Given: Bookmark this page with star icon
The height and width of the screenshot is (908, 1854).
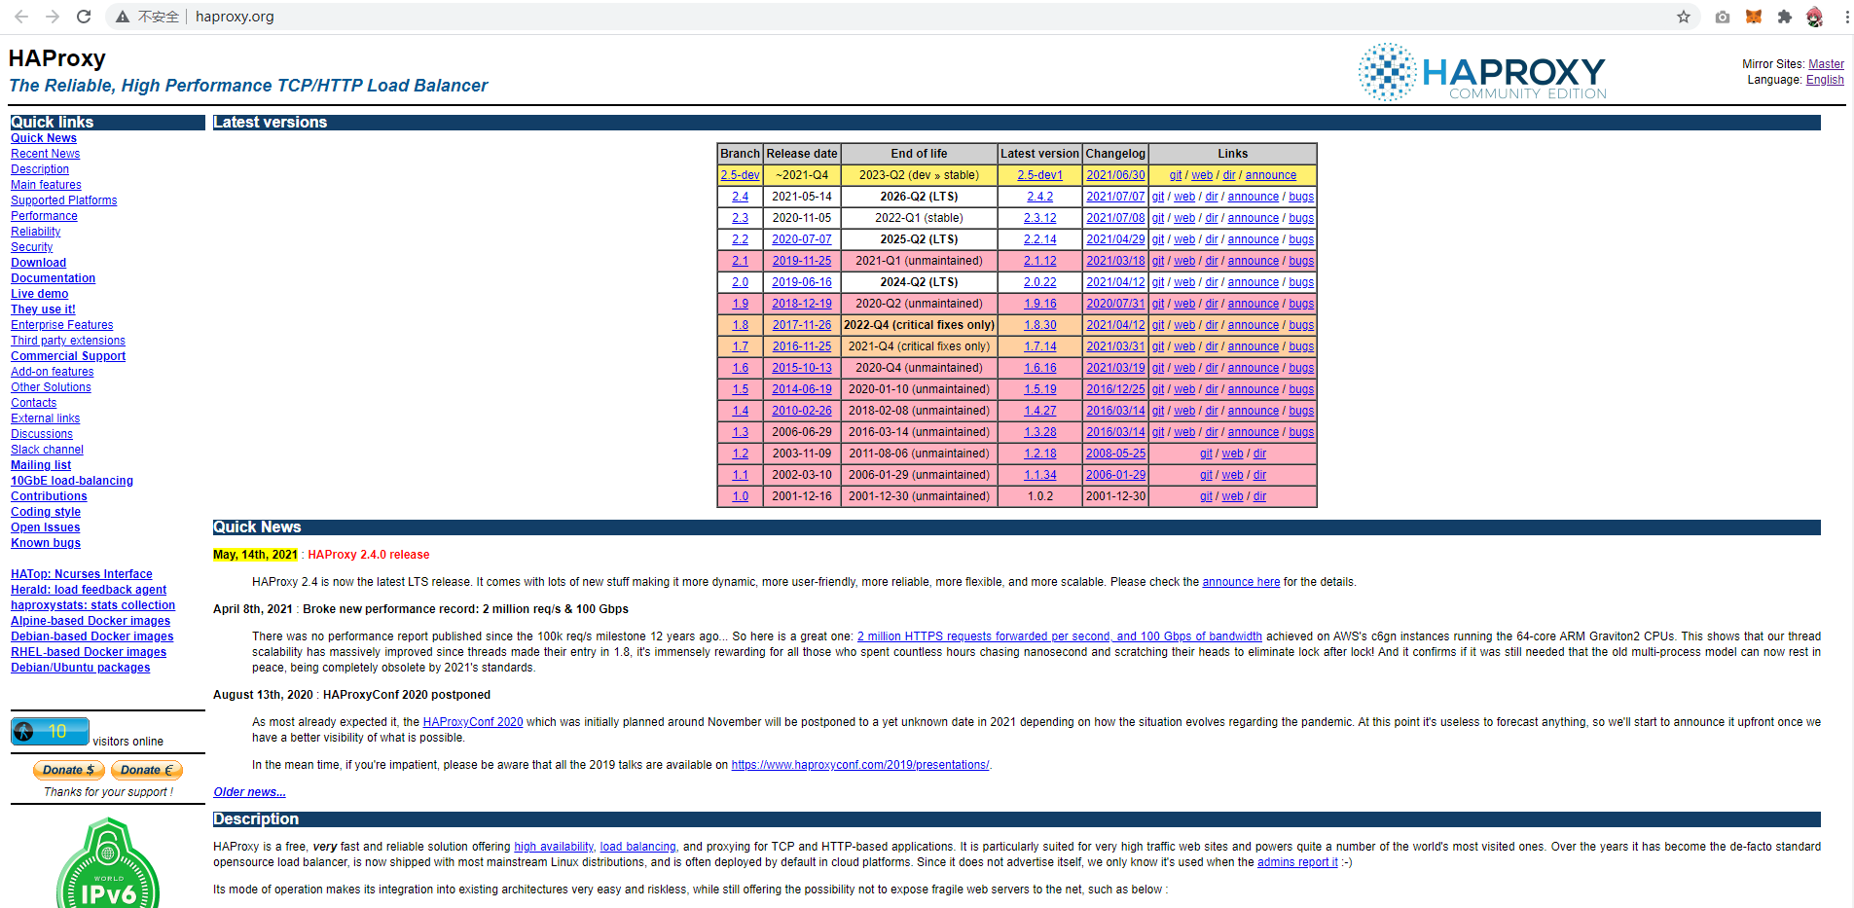Looking at the screenshot, I should (1683, 17).
